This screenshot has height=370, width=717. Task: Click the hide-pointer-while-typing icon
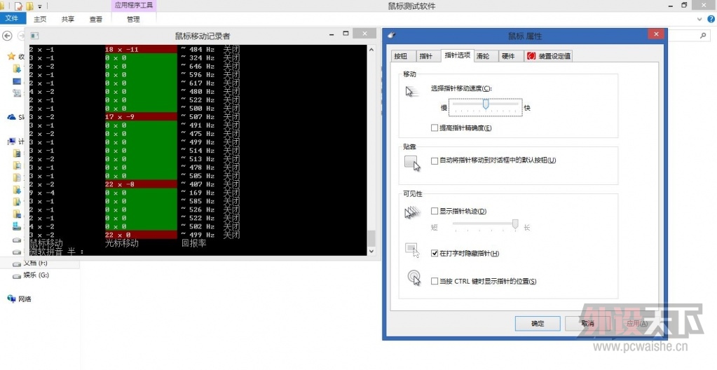click(x=412, y=250)
